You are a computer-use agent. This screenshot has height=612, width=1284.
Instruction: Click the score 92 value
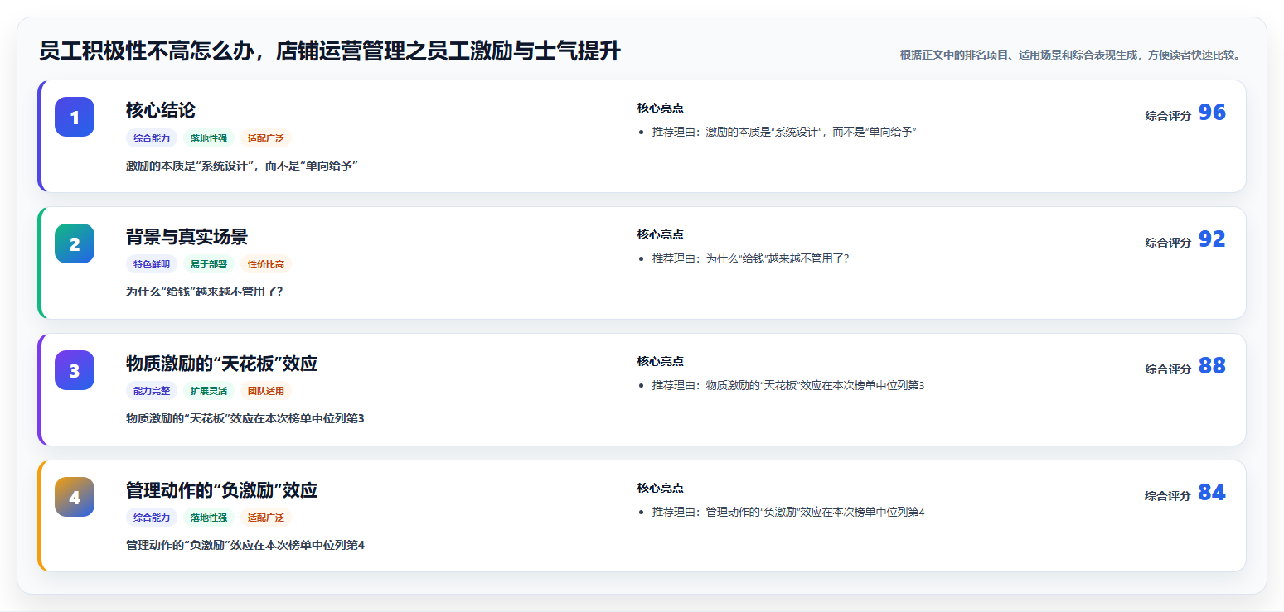1212,239
